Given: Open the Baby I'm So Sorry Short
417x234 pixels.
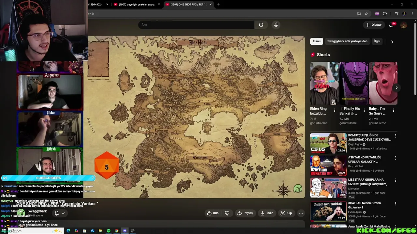Looking at the screenshot, I should click(x=383, y=83).
